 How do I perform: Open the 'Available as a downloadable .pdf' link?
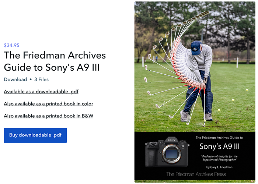click(x=41, y=92)
